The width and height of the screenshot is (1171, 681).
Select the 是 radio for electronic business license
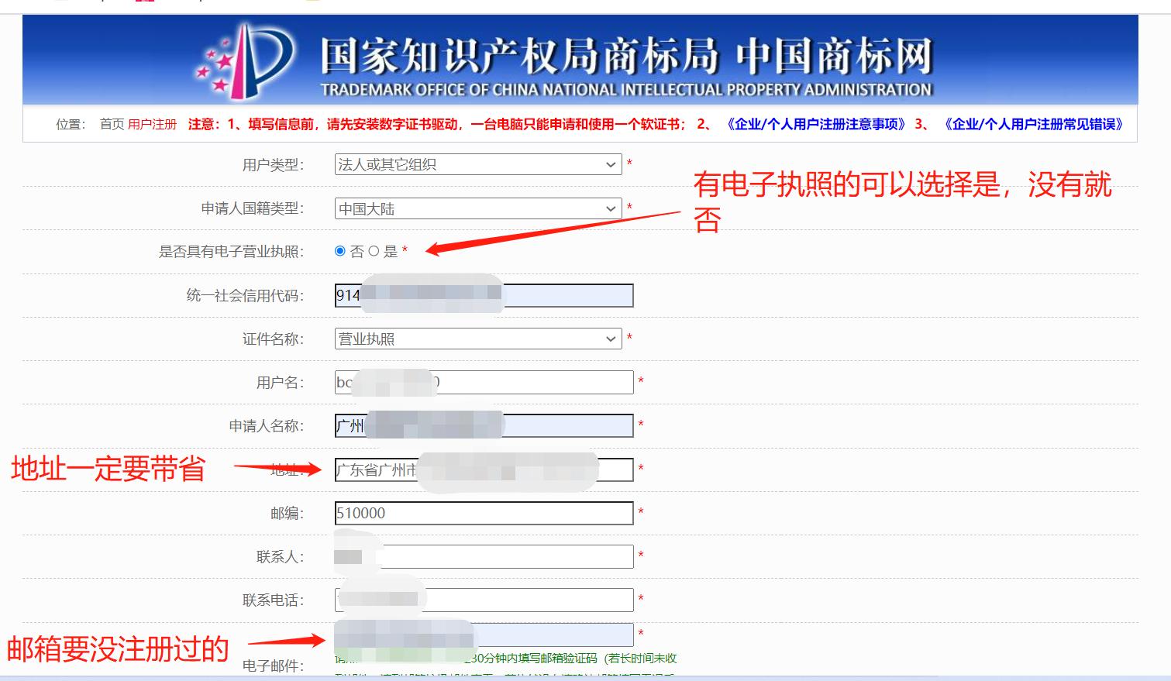pyautogui.click(x=372, y=252)
